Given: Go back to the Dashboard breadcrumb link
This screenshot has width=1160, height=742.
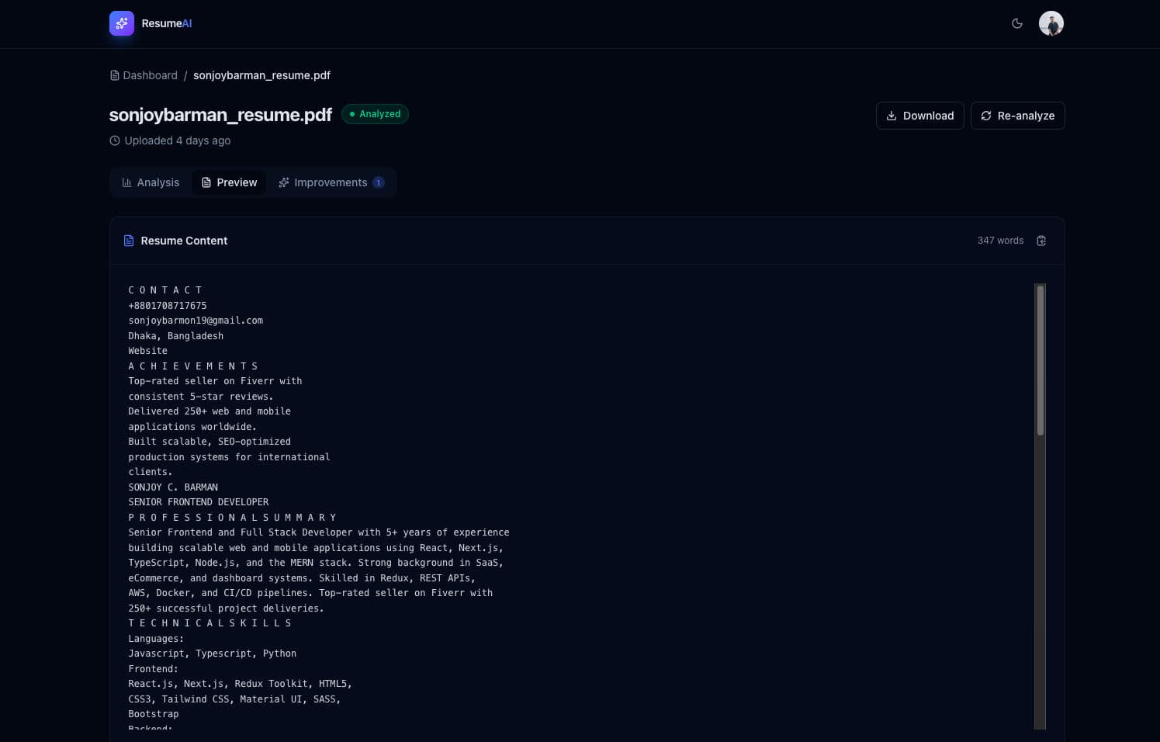Looking at the screenshot, I should click(150, 75).
